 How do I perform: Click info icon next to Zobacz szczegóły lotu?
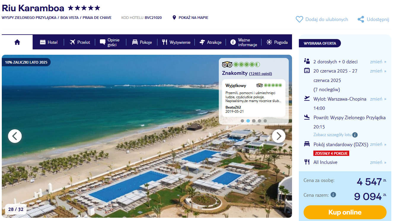(355, 135)
